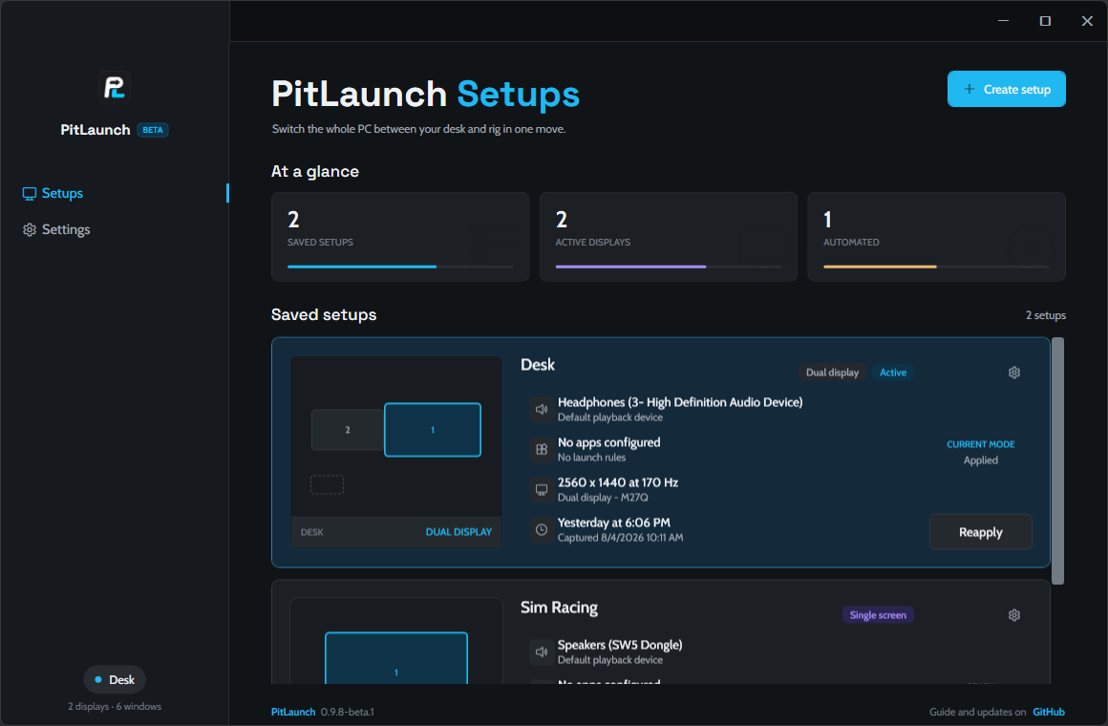Click the Sim Racing setup title
Image resolution: width=1108 pixels, height=726 pixels.
click(x=559, y=608)
